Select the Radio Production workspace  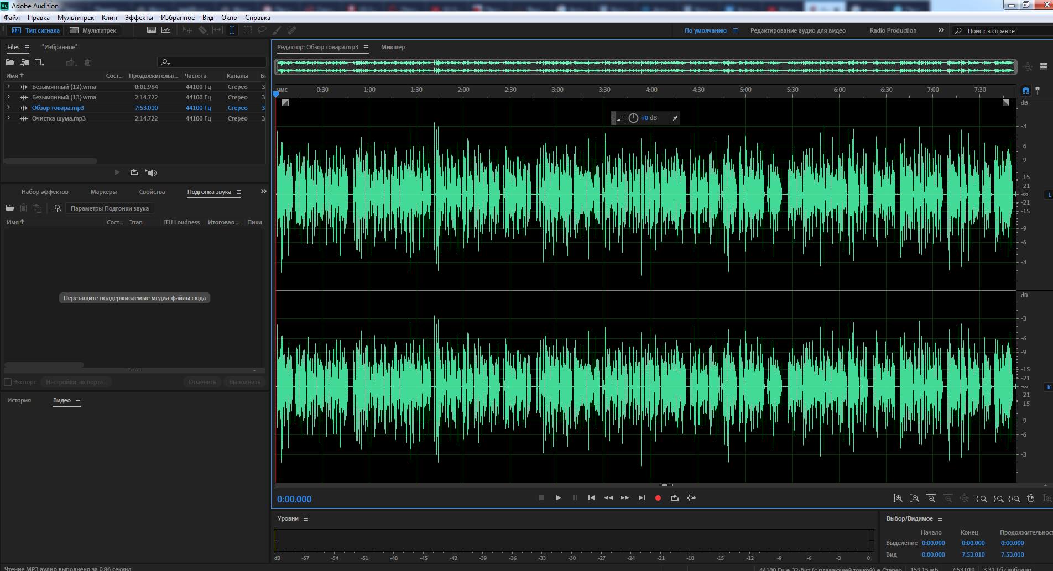click(x=893, y=30)
